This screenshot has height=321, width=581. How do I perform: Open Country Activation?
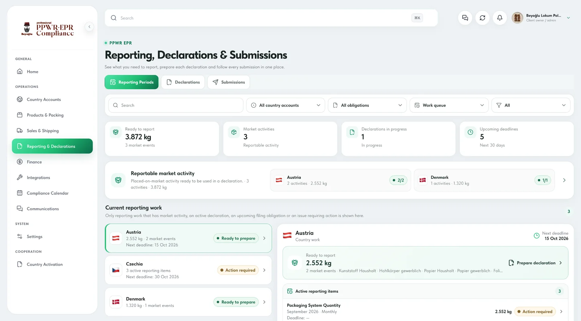pos(52,264)
